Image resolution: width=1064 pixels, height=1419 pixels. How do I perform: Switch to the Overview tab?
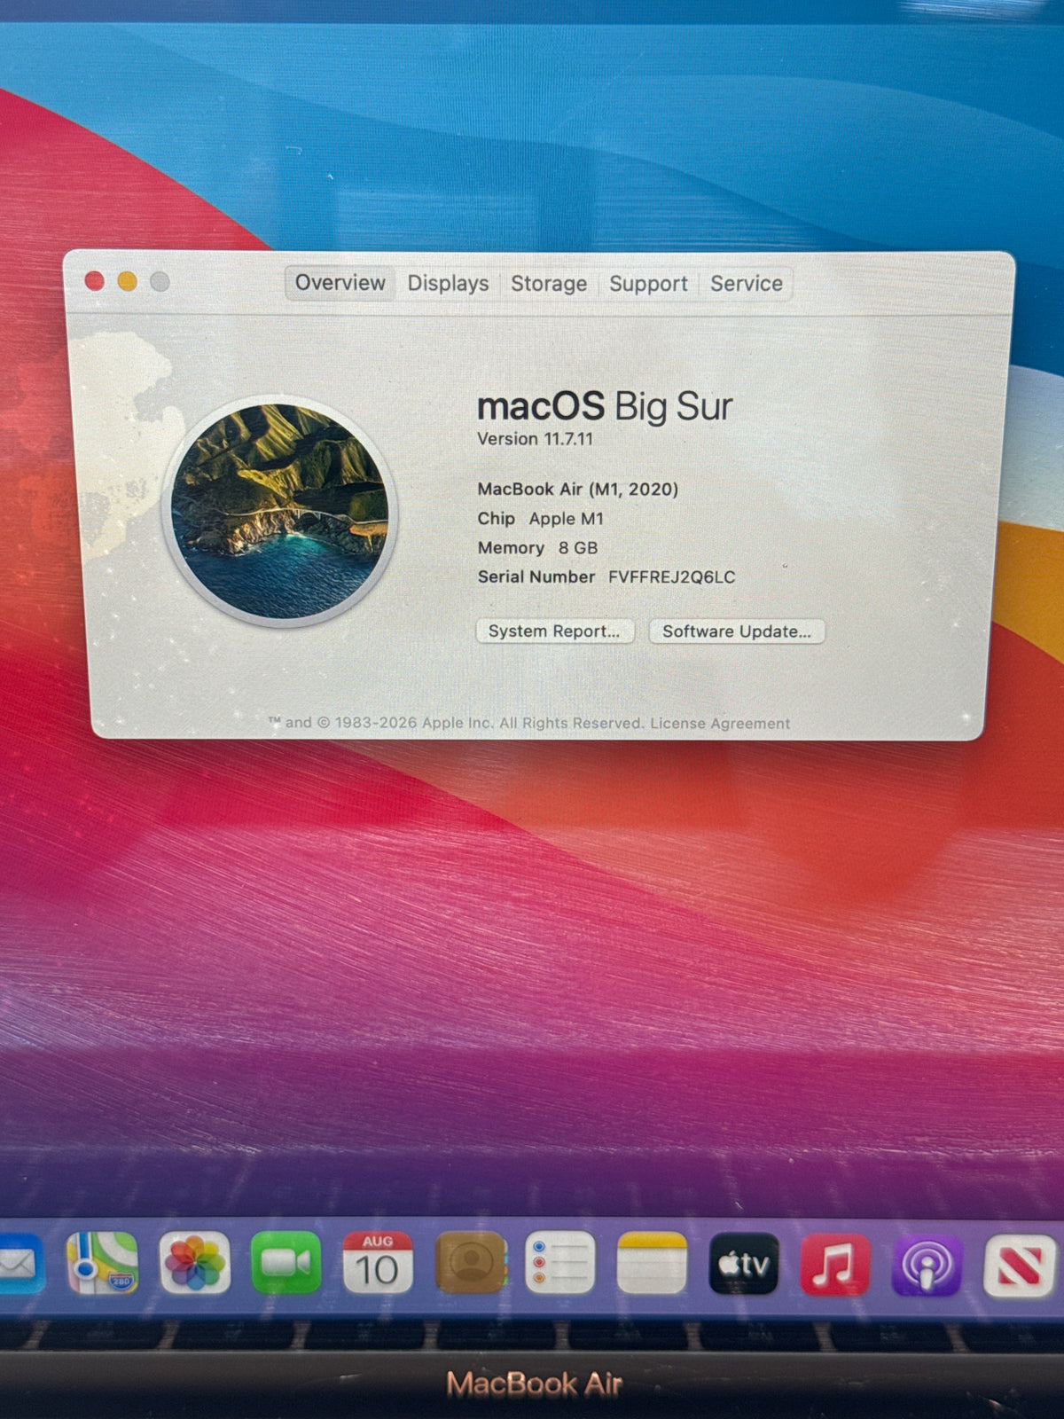point(340,283)
